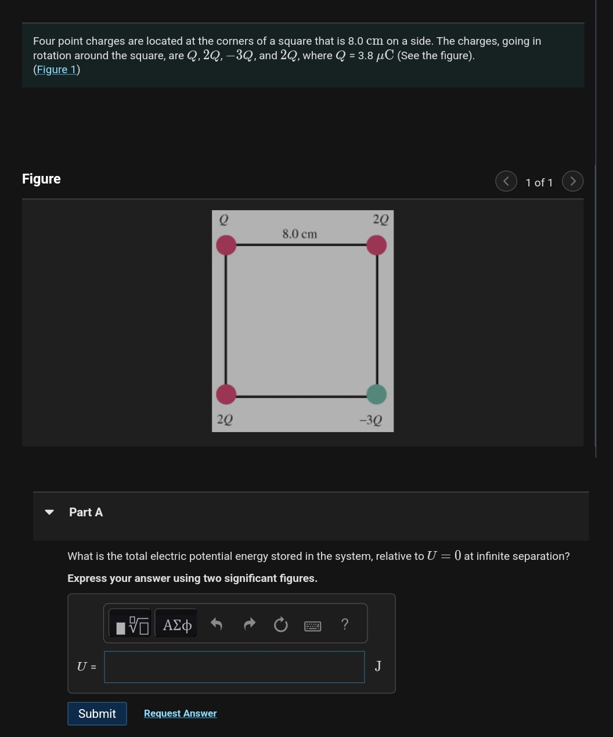Viewport: 613px width, 737px height.
Task: Open the math template palette icon
Action: click(130, 623)
